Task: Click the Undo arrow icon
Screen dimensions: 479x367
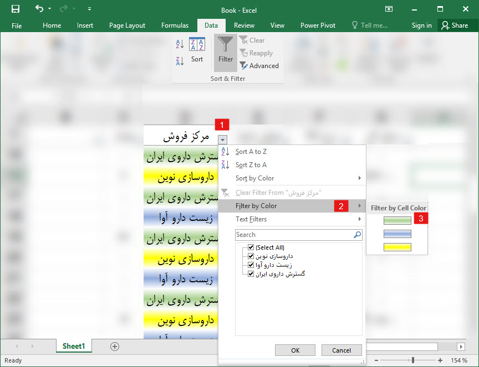Action: [39, 8]
